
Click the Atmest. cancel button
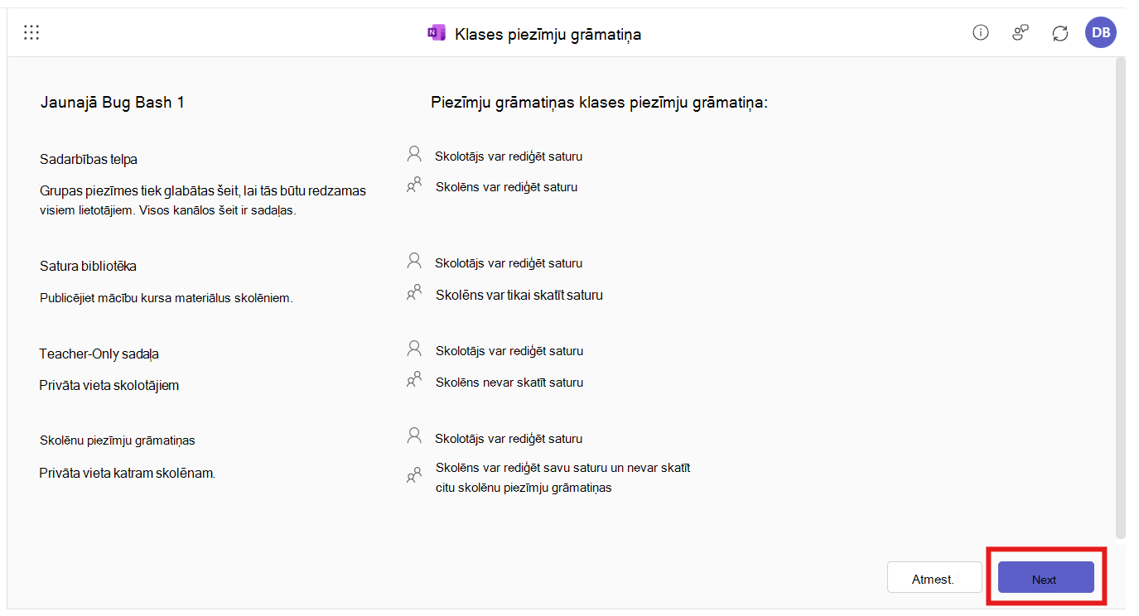point(934,578)
